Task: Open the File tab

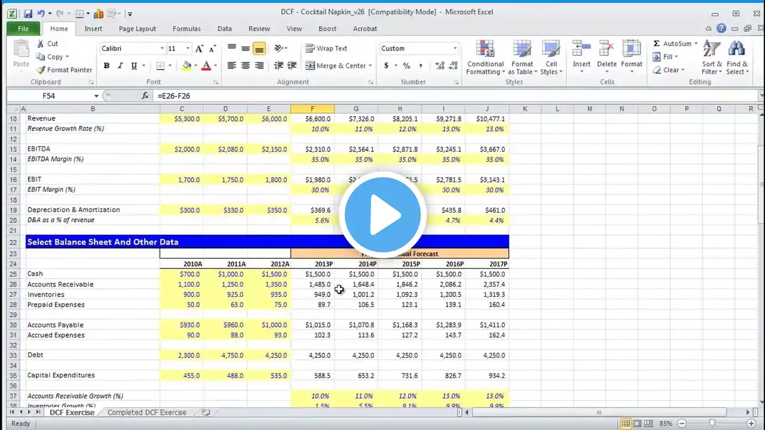Action: click(23, 29)
